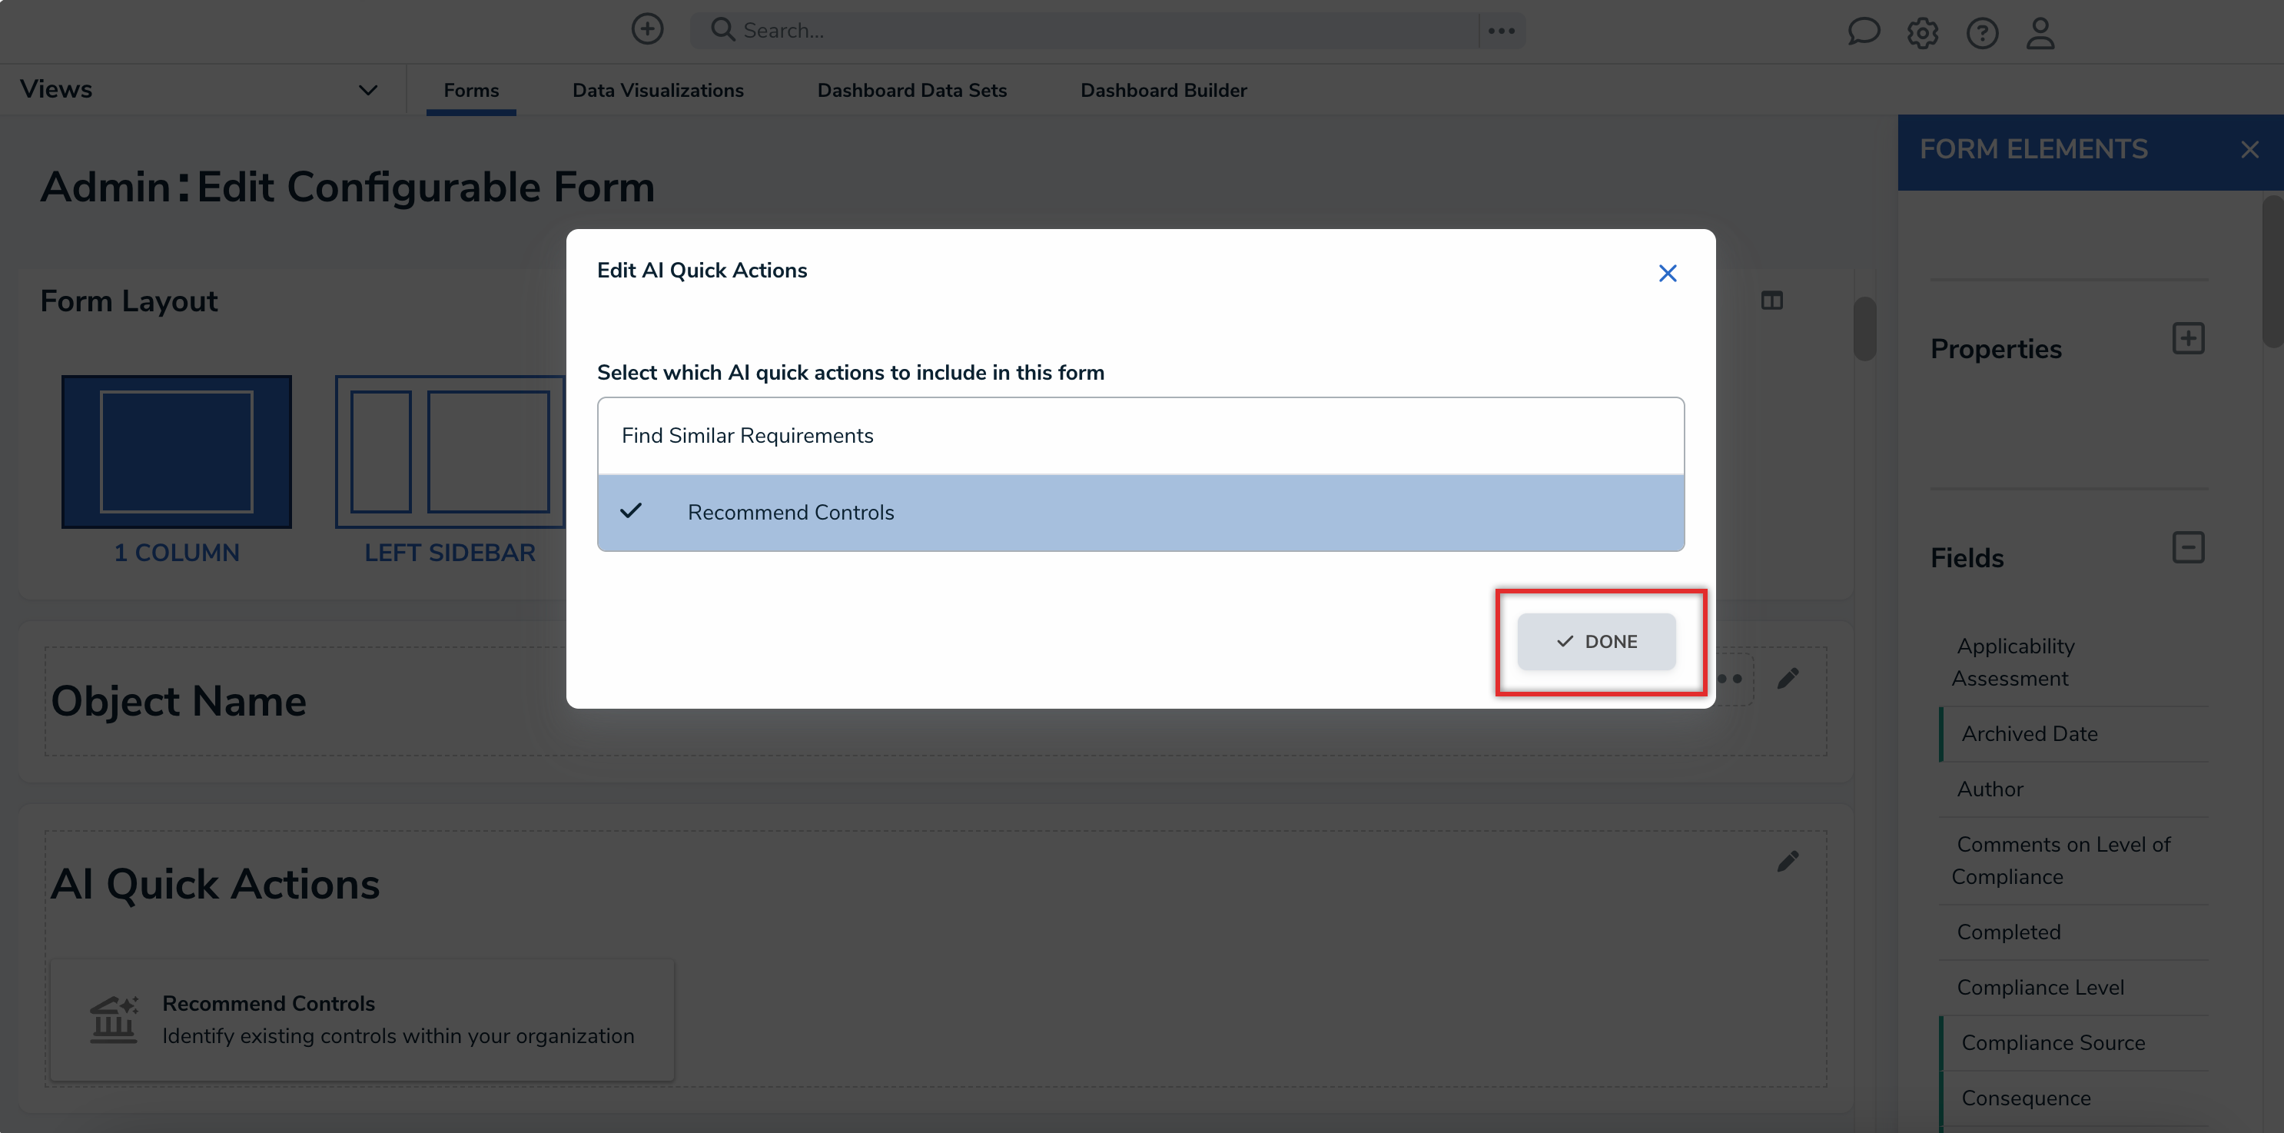2284x1133 pixels.
Task: Click pencil edit icon for AI Quick Actions
Action: click(1788, 861)
